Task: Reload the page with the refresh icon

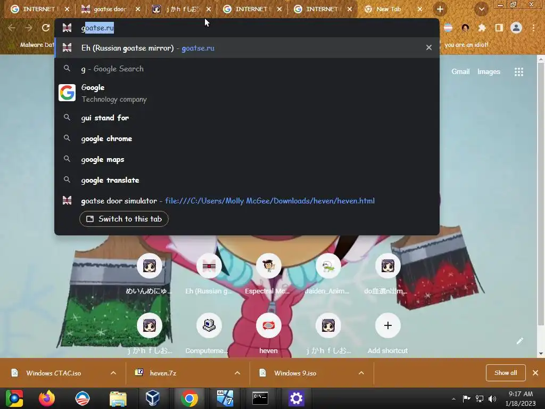Action: (46, 28)
